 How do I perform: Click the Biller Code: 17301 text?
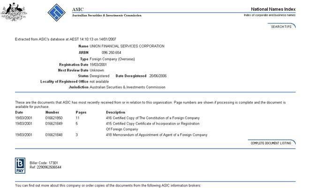click(44, 163)
